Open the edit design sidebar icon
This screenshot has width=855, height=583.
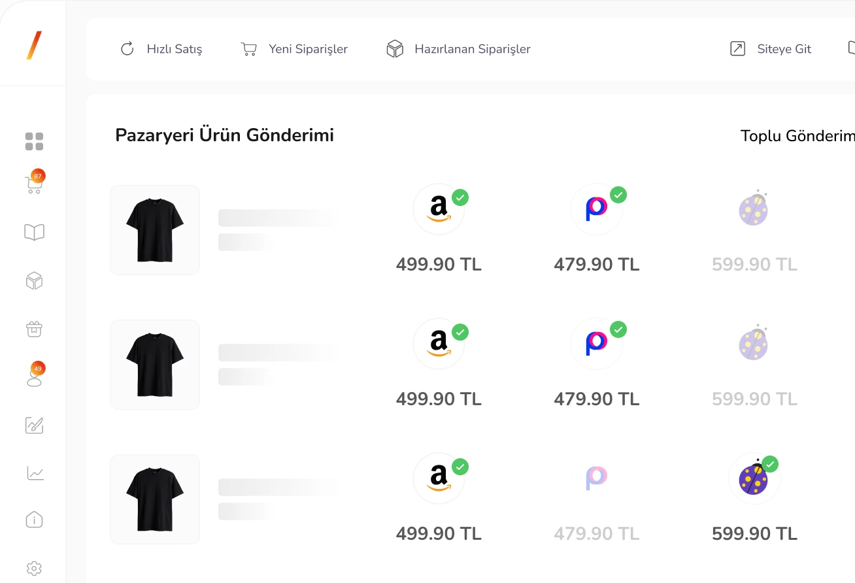tap(34, 425)
